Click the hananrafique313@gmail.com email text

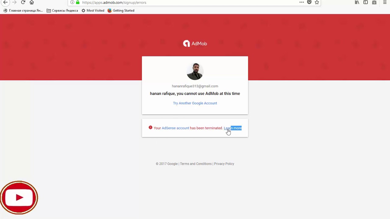[x=195, y=86]
